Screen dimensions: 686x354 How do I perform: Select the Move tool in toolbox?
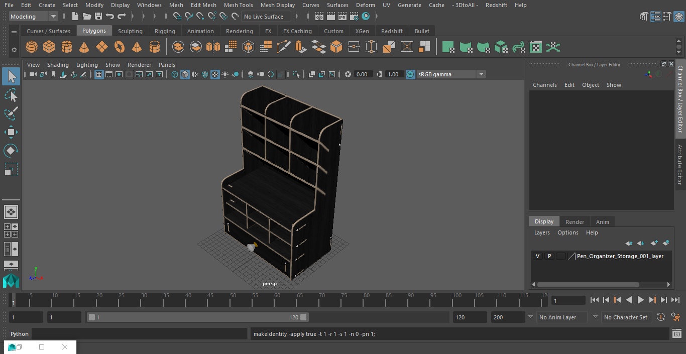click(x=11, y=132)
